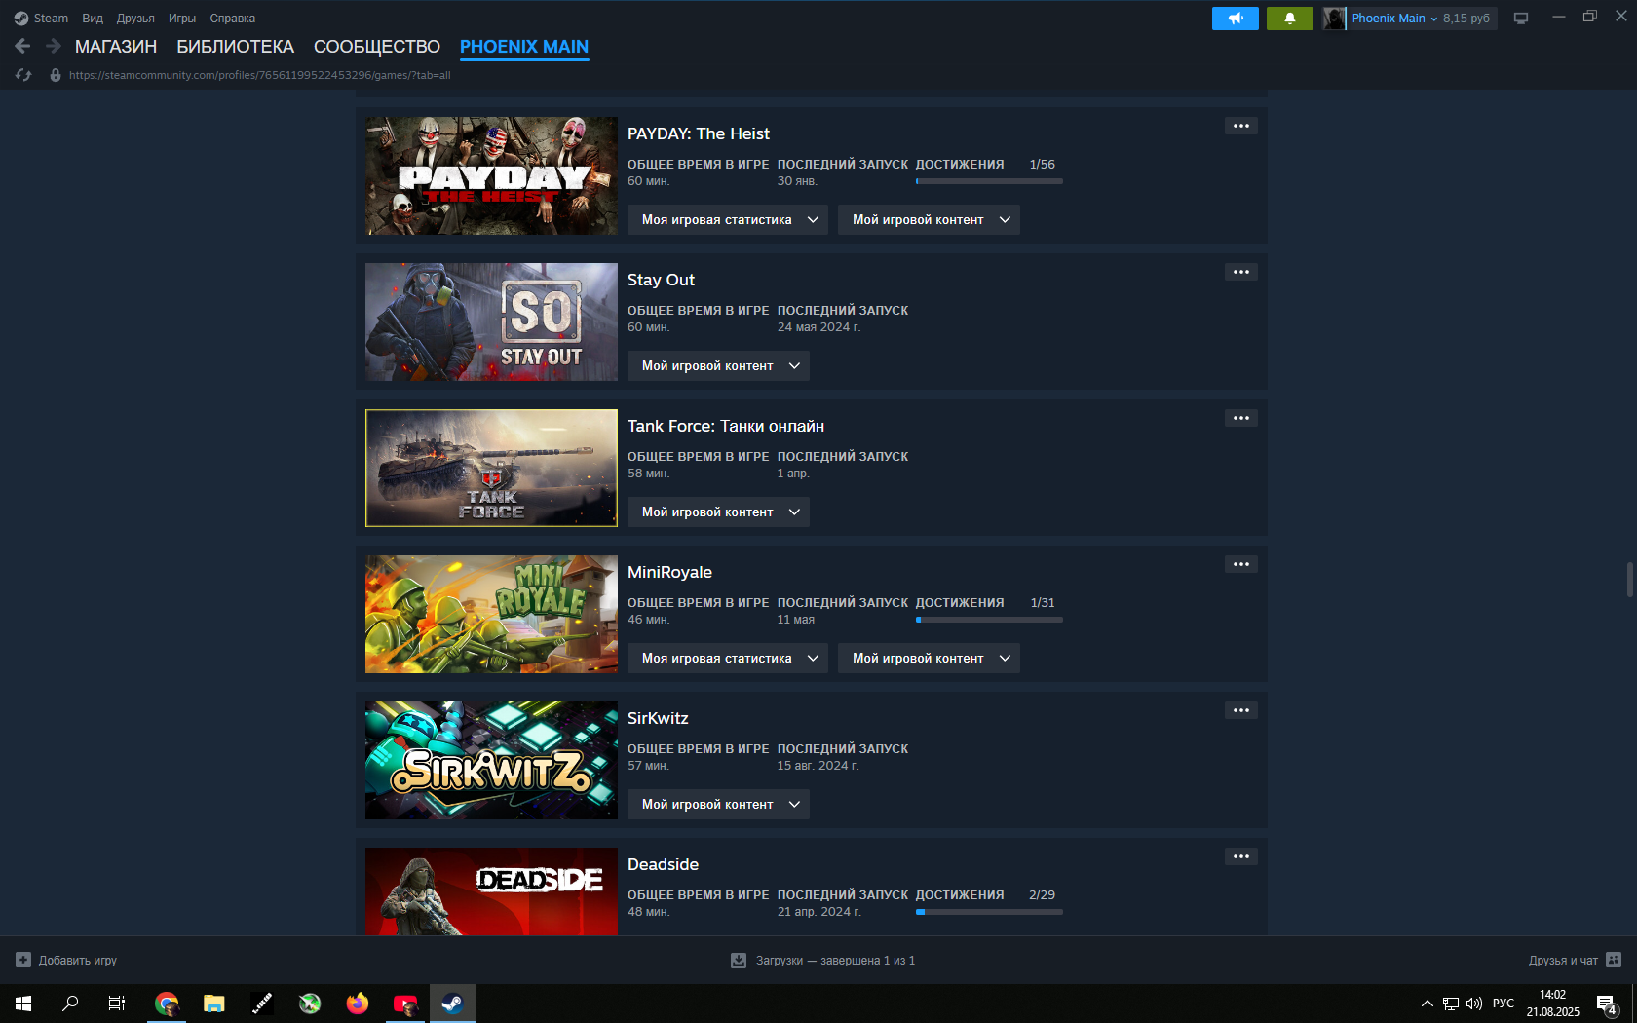Viewport: 1637px width, 1023px height.
Task: Launch Firefox from the taskbar
Action: click(358, 1004)
